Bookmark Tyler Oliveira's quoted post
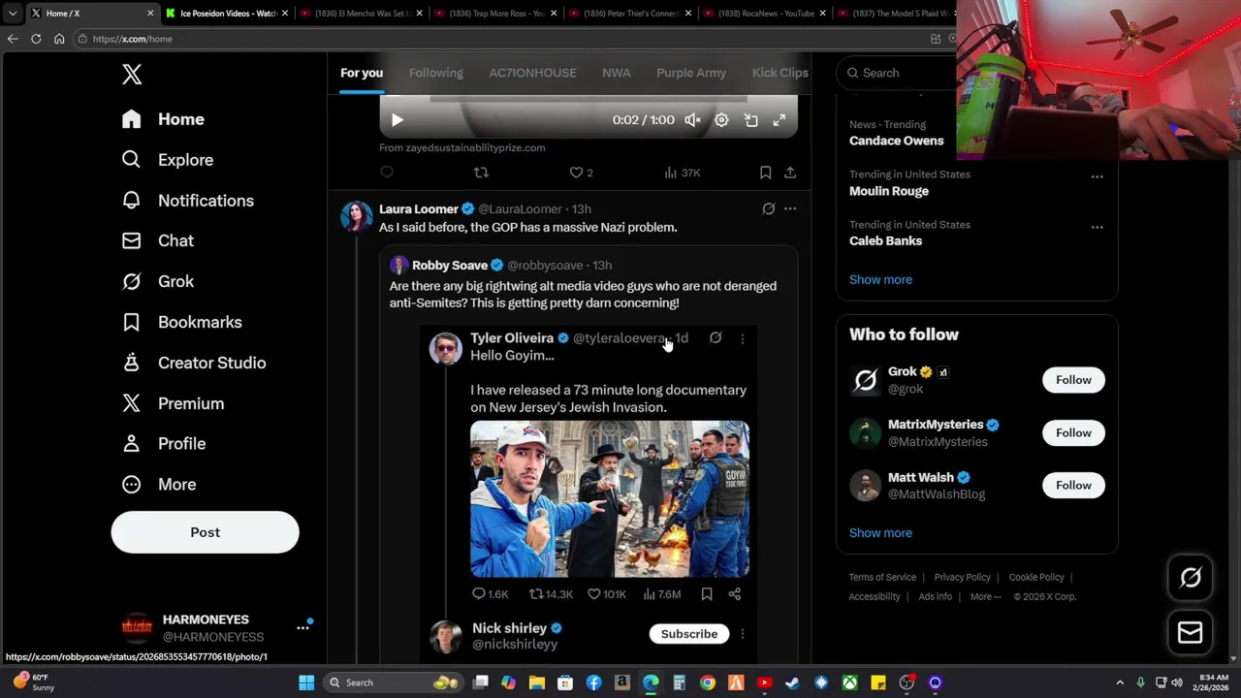 pyautogui.click(x=707, y=594)
